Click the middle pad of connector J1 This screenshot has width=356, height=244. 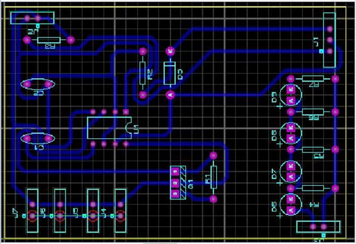click(x=330, y=40)
